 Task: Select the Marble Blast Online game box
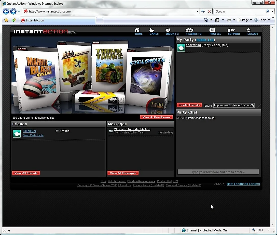click(x=37, y=78)
